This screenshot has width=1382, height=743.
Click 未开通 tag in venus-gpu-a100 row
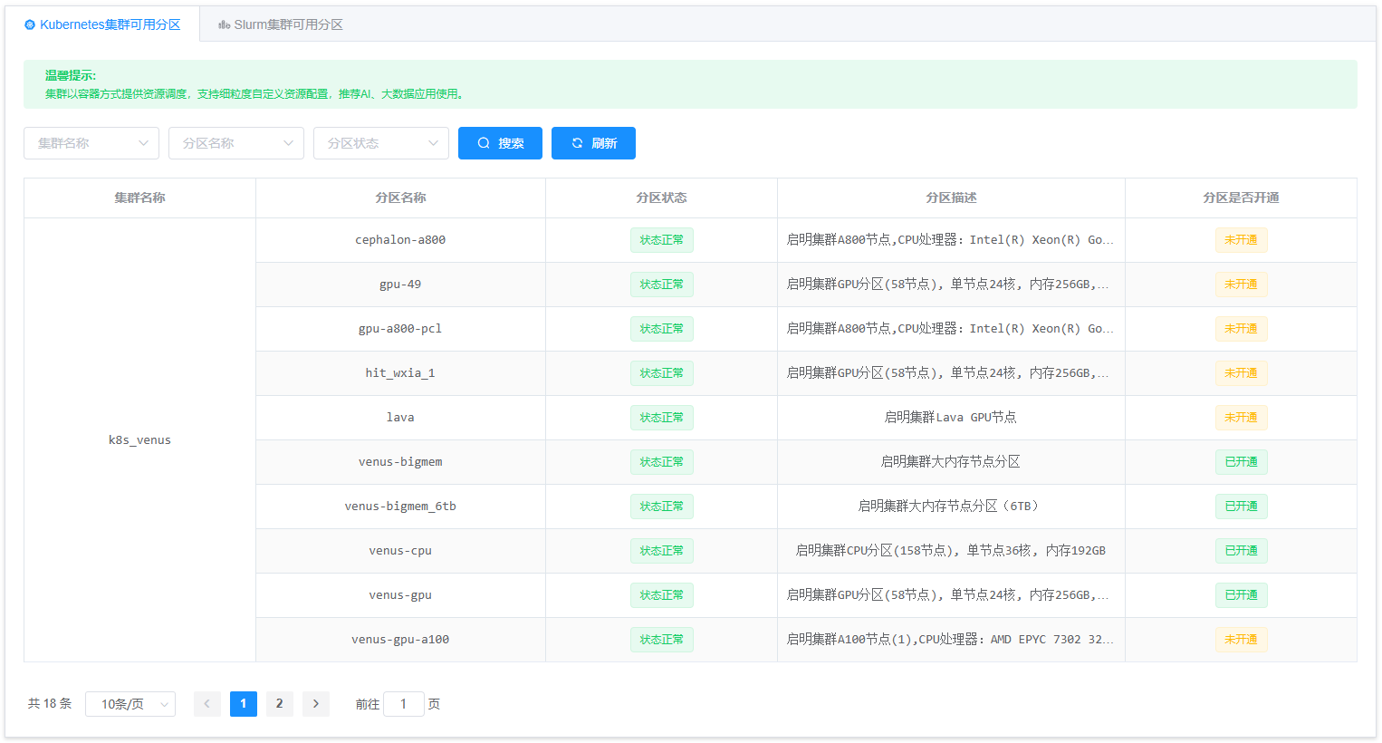point(1241,640)
